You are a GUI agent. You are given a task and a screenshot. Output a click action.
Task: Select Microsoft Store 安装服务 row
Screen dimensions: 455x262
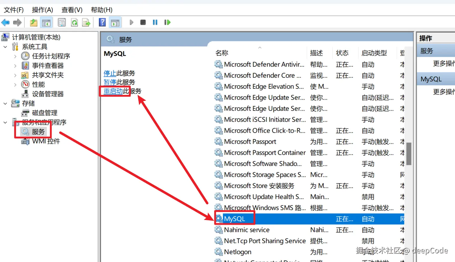coord(309,186)
